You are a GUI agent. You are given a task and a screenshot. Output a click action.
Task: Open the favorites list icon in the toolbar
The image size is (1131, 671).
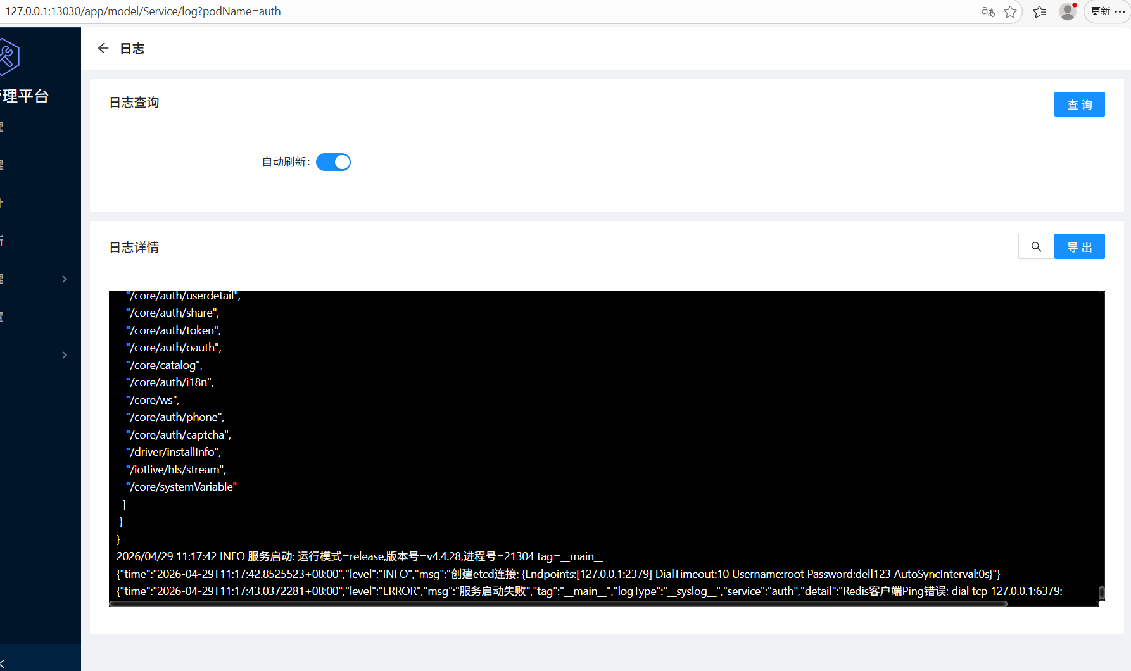[x=1039, y=11]
